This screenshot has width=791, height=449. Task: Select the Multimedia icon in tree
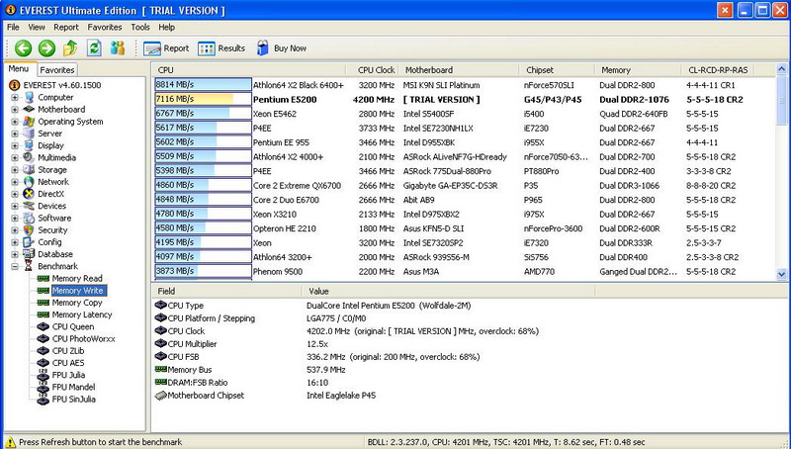pyautogui.click(x=30, y=158)
